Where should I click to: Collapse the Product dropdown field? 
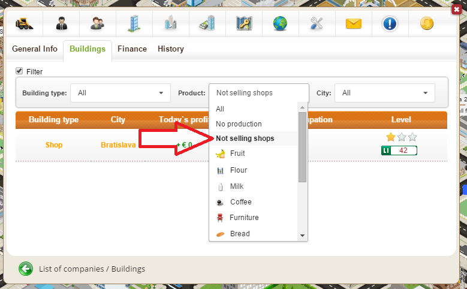pyautogui.click(x=259, y=93)
